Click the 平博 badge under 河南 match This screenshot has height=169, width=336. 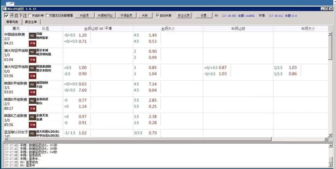32,43
